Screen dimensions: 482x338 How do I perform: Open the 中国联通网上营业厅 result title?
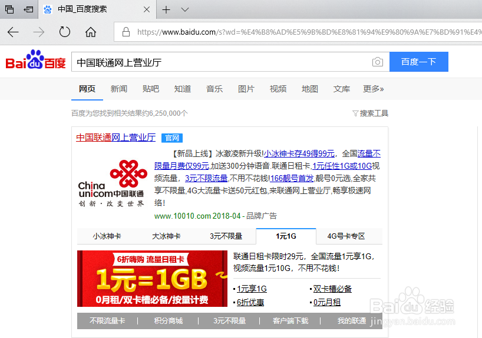(x=116, y=138)
